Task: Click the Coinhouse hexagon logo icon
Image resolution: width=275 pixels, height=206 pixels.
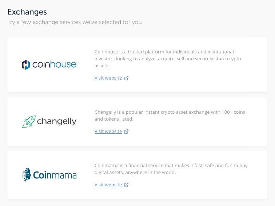Action: (26, 65)
